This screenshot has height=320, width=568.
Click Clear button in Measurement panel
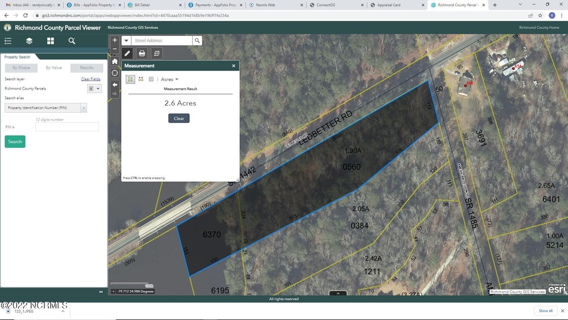[179, 118]
